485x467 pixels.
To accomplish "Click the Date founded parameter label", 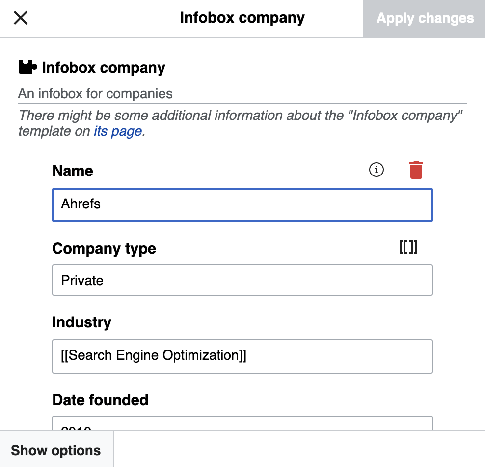I will (100, 400).
